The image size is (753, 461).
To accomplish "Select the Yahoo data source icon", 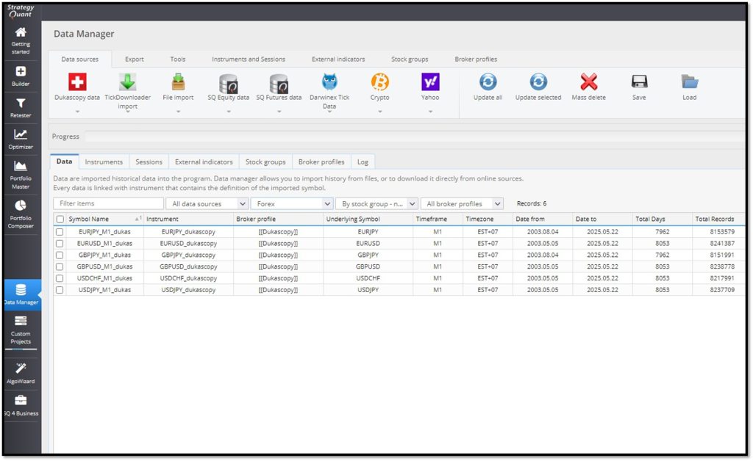I will (430, 82).
